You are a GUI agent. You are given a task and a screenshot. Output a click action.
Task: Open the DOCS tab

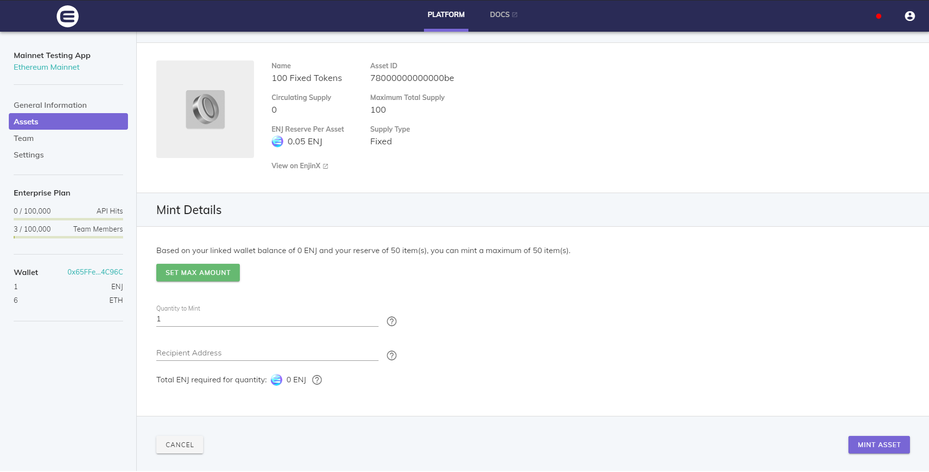click(x=504, y=15)
